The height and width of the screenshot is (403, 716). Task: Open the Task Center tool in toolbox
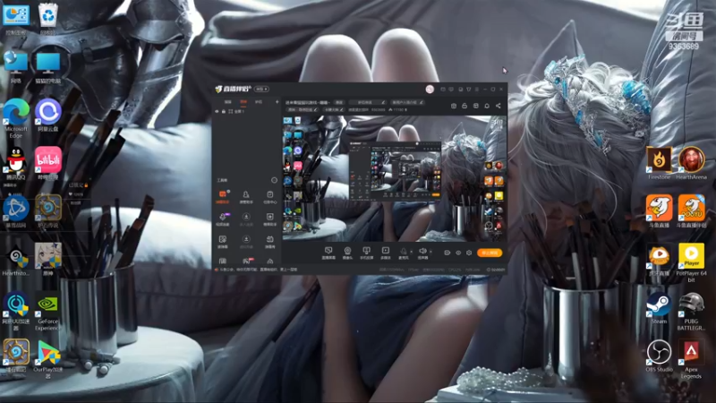(270, 197)
